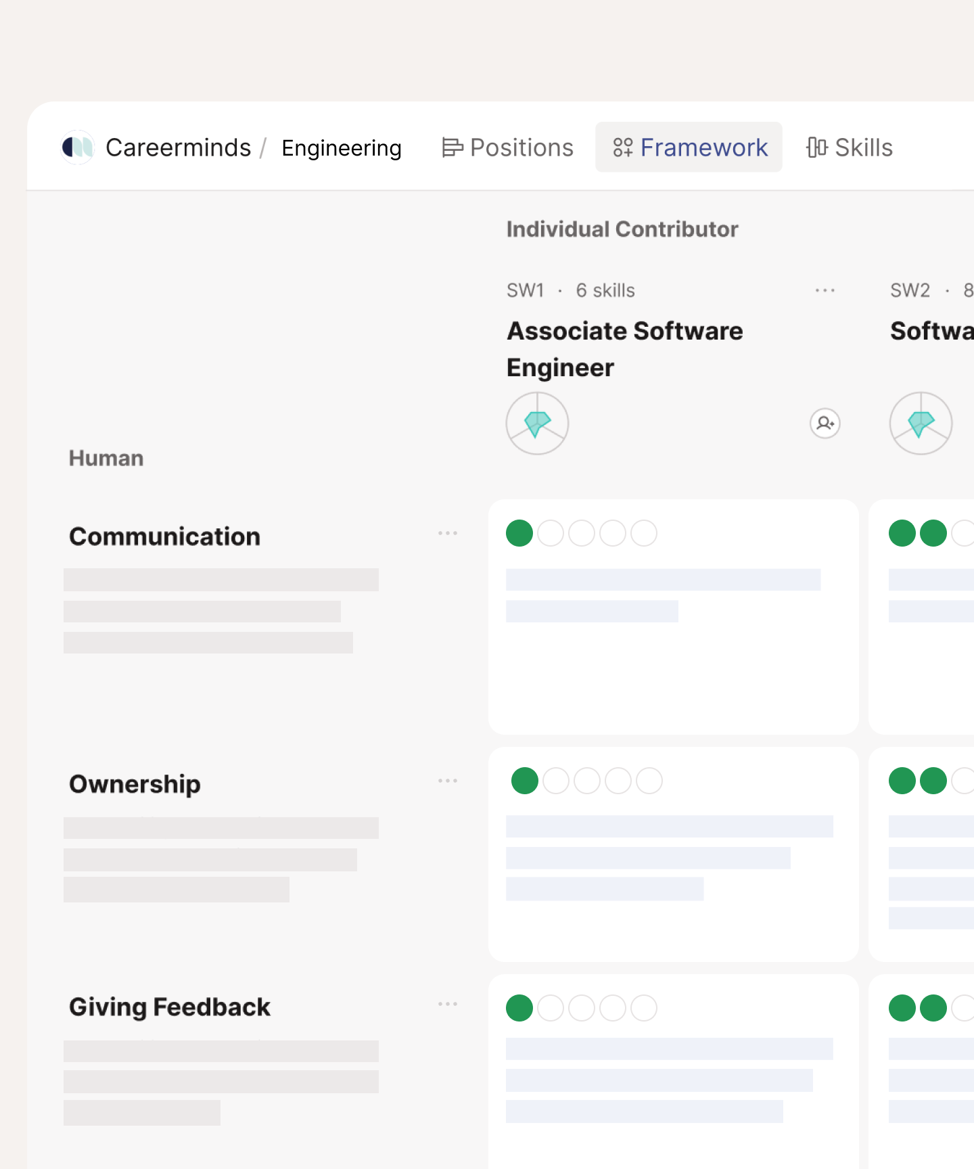
Task: Set SW1 Communication level to four
Action: pos(613,533)
